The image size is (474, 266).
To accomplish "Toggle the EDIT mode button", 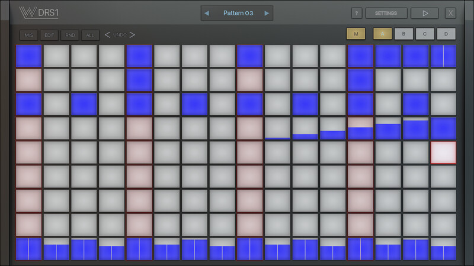I will tap(49, 35).
